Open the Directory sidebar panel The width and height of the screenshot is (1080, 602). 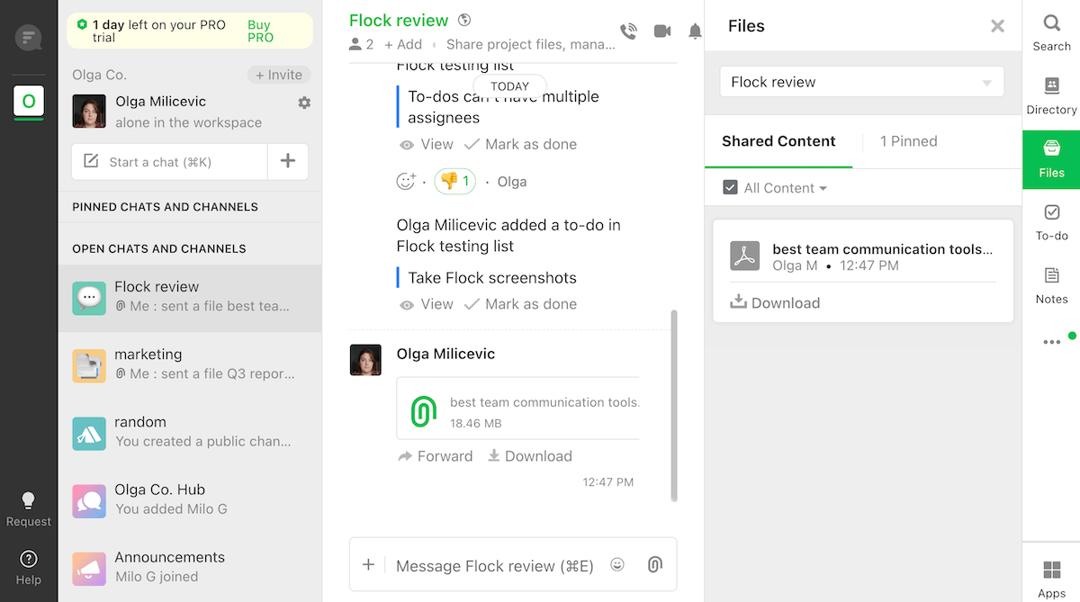pos(1051,96)
